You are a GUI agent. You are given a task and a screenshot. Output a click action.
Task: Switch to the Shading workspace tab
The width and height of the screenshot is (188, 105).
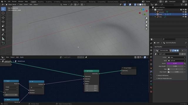[75, 2]
